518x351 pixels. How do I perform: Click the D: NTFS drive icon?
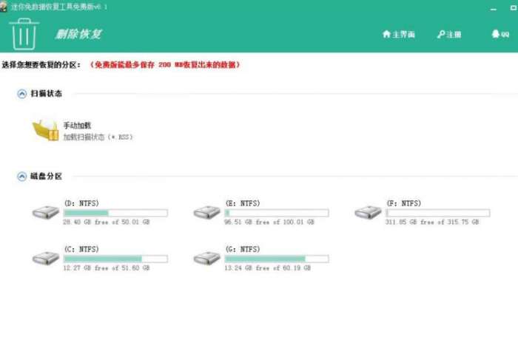click(45, 213)
